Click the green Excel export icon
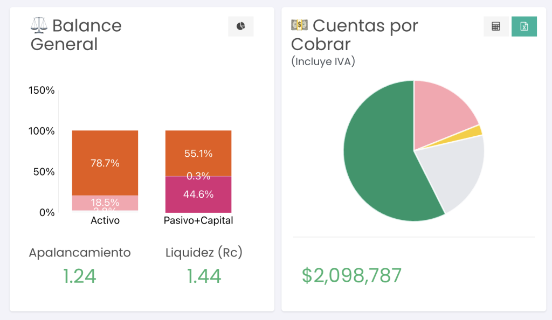Image resolution: width=552 pixels, height=320 pixels. [x=524, y=26]
